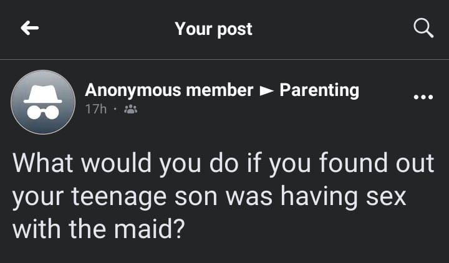Click the group members privacy icon
The width and height of the screenshot is (449, 263).
pyautogui.click(x=131, y=109)
